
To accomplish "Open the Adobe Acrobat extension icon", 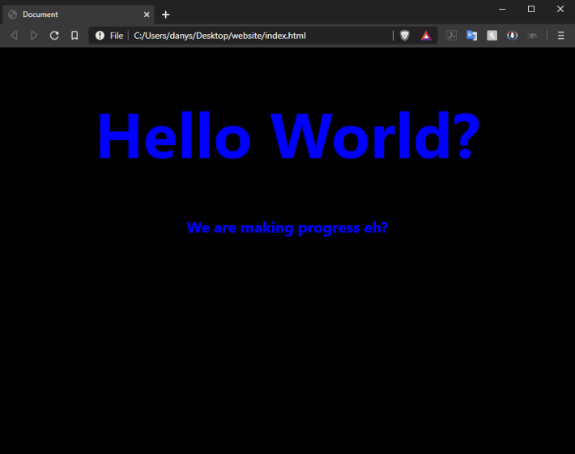I will 451,36.
